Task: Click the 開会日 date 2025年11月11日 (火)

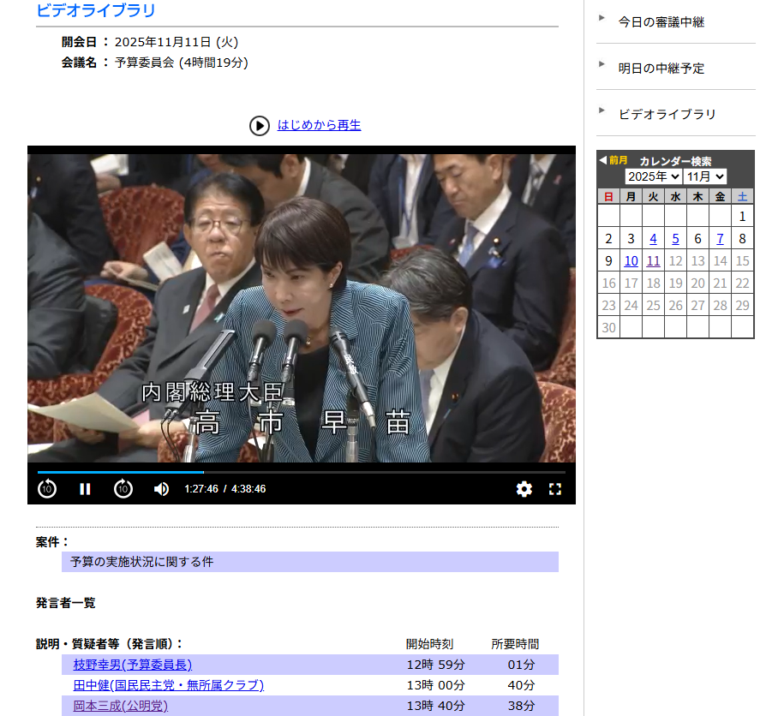Action: pos(177,42)
